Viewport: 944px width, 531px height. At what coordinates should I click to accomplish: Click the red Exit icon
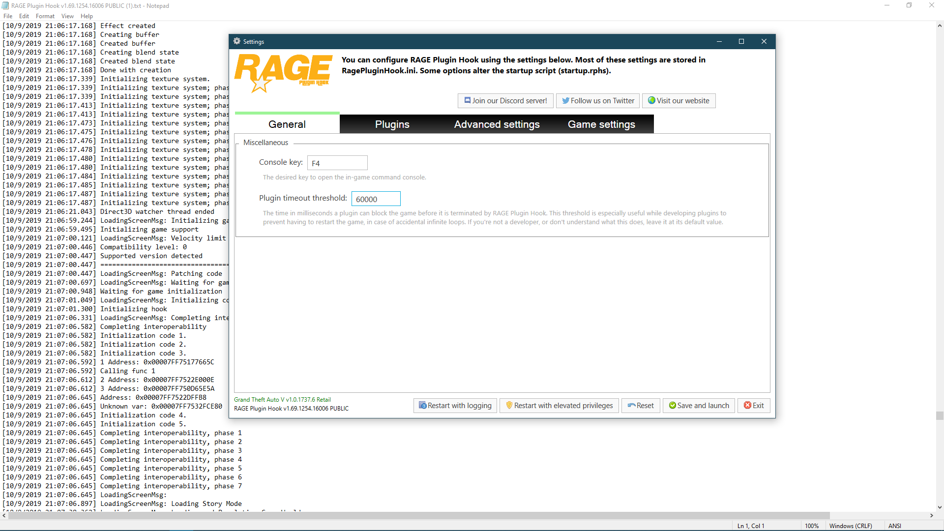[x=747, y=406]
